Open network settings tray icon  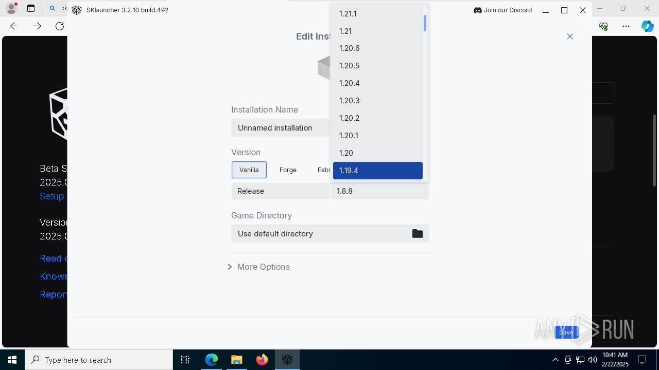(x=580, y=360)
